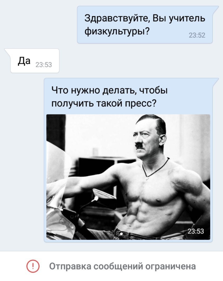223x281 pixels.
Task: Tap the necklace pendant in the photo
Action: pos(147,178)
